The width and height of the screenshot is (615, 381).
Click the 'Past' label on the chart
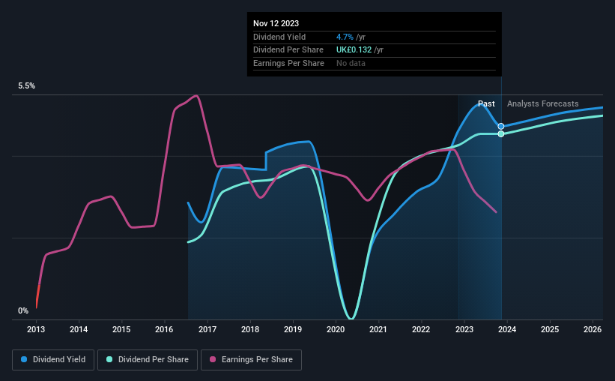coord(486,103)
